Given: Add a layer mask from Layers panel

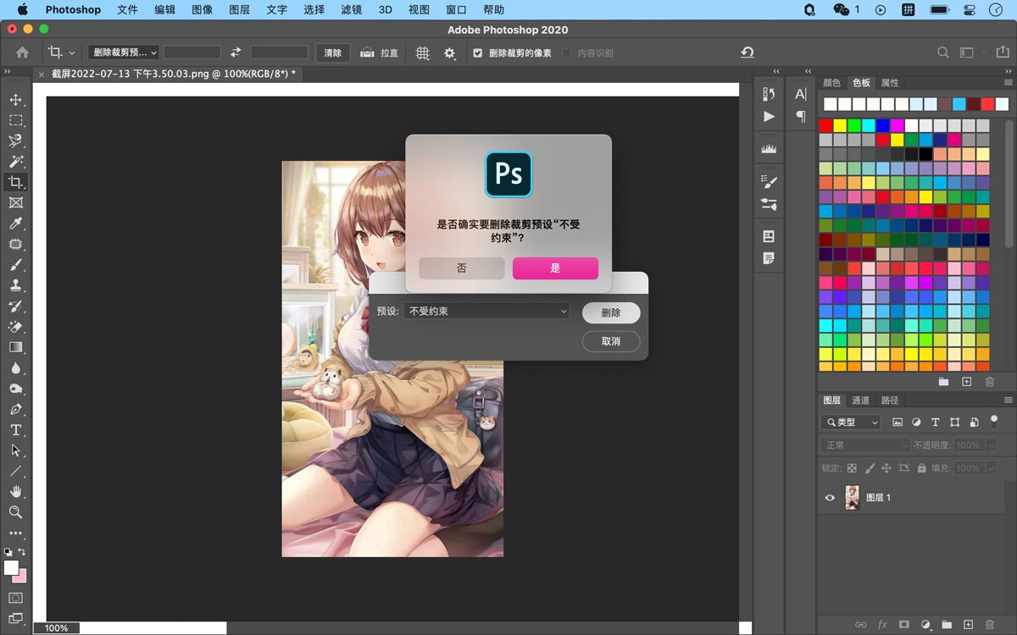Looking at the screenshot, I should point(903,625).
